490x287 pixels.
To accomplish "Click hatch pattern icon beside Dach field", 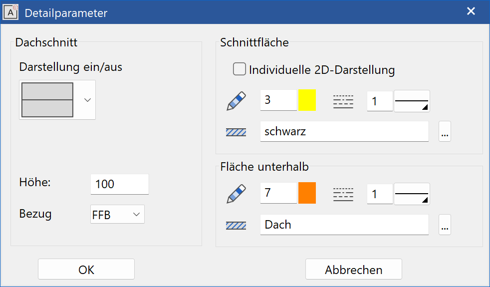I will coord(236,225).
